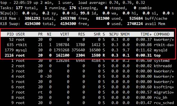Click the %Cpu(s) label
177x106 pixels.
9,13
